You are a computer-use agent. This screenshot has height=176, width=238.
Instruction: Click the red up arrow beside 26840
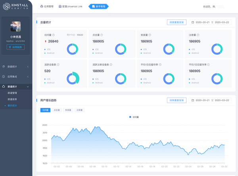[46, 41]
